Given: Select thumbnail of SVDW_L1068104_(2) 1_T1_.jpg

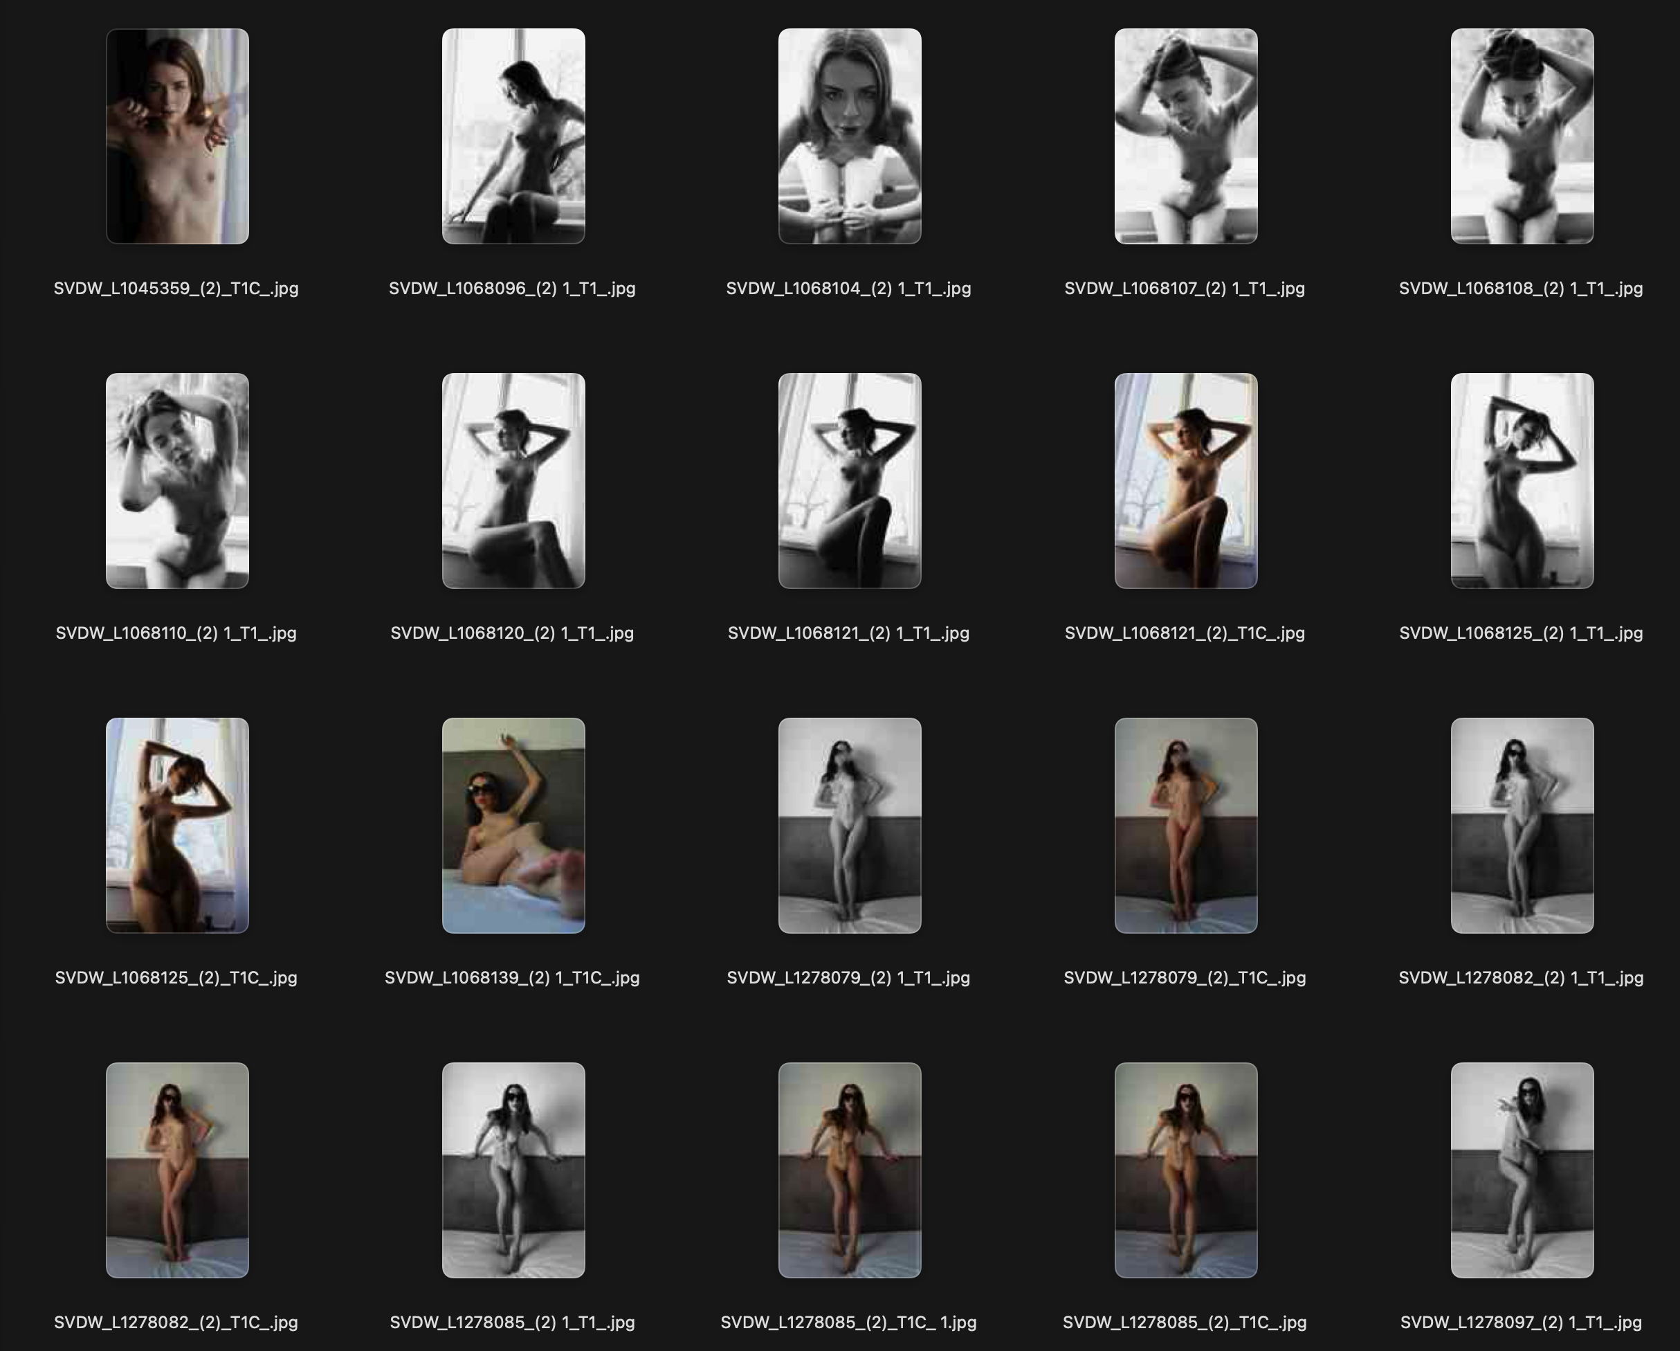Looking at the screenshot, I should 850,136.
